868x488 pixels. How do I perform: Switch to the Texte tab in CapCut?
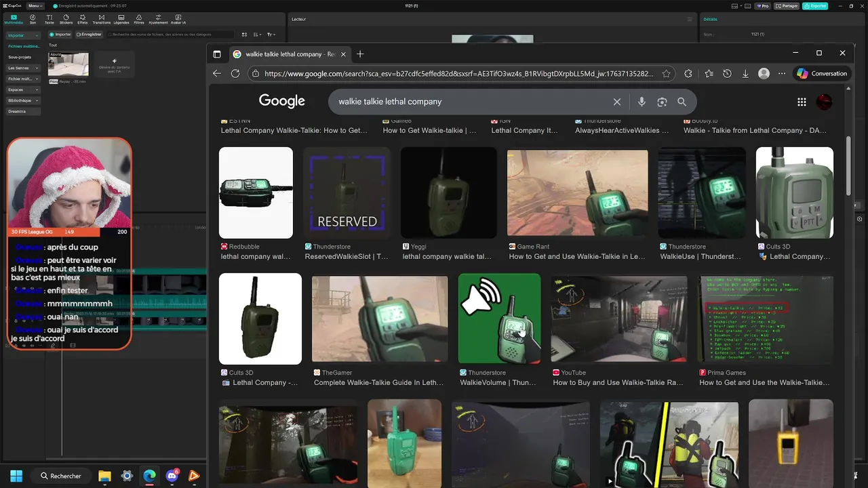click(50, 19)
